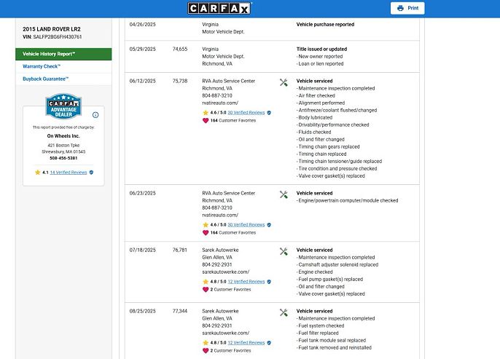Select the VIN text SALFP2BG6FH430761
This screenshot has height=359, width=500.
58,37
